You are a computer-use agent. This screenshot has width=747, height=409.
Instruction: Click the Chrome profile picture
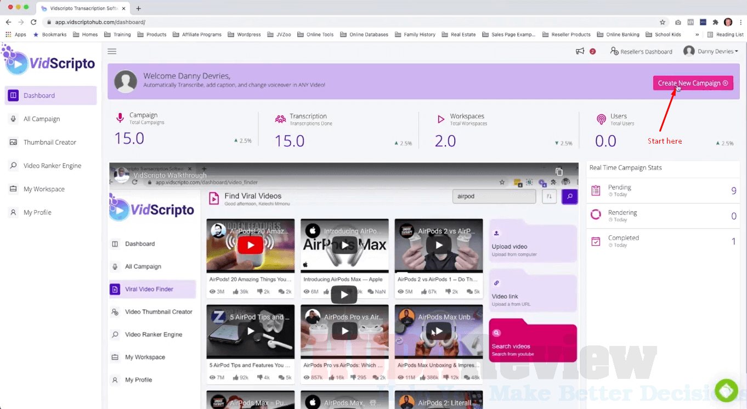(728, 22)
